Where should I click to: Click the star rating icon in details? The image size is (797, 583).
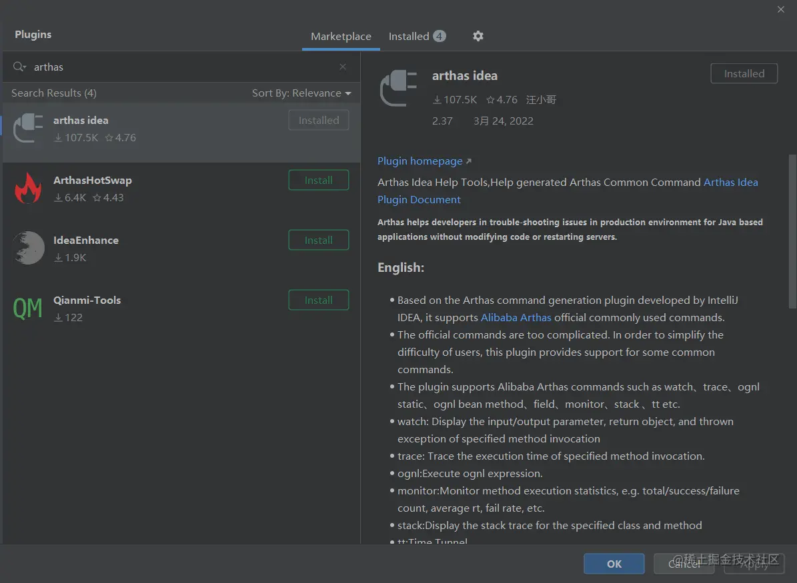coord(490,100)
